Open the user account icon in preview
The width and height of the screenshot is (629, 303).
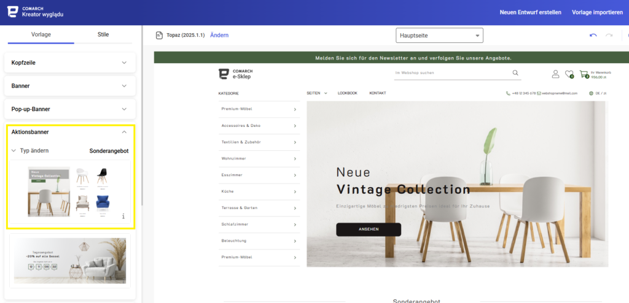click(x=555, y=74)
